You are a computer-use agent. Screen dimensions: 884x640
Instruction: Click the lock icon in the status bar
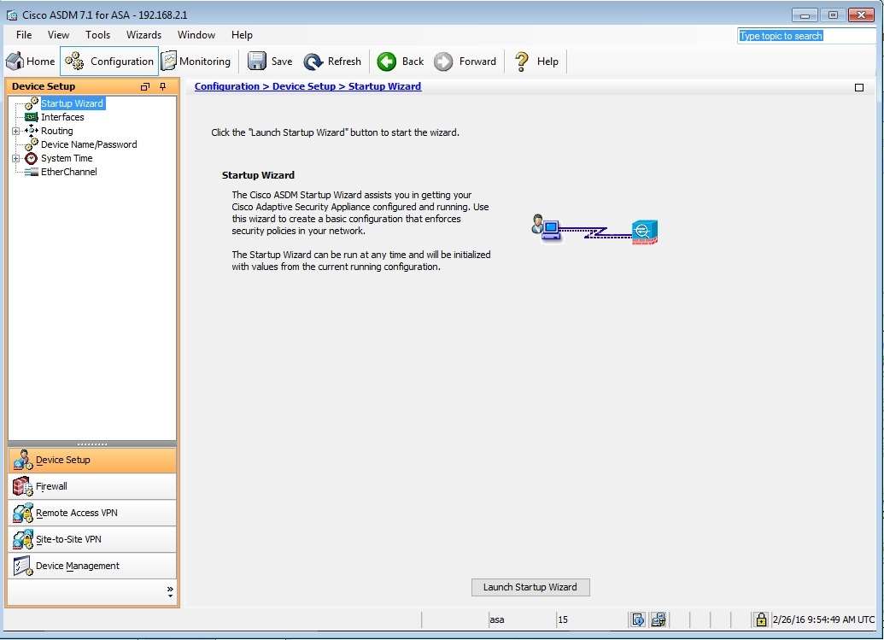click(760, 619)
